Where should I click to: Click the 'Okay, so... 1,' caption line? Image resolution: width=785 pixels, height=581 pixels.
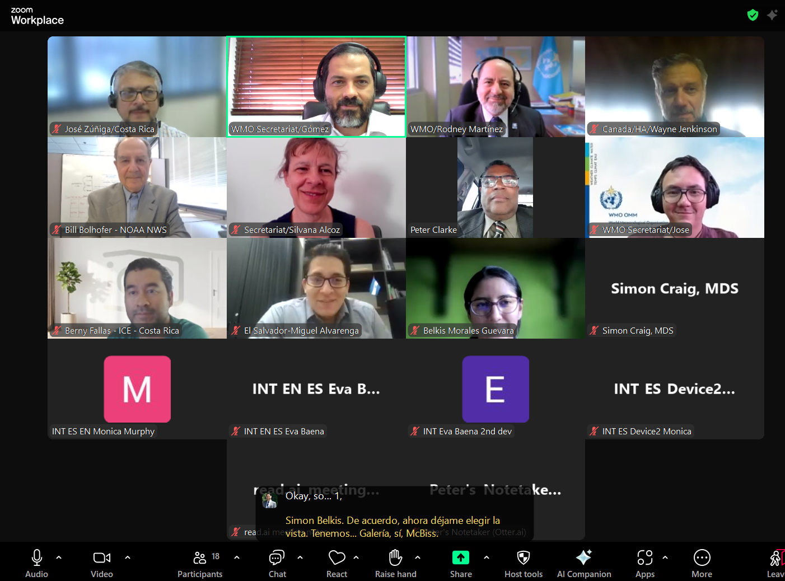pos(314,496)
